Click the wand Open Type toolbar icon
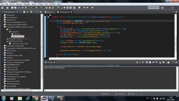Screen dimensions: 179x101 53,8
